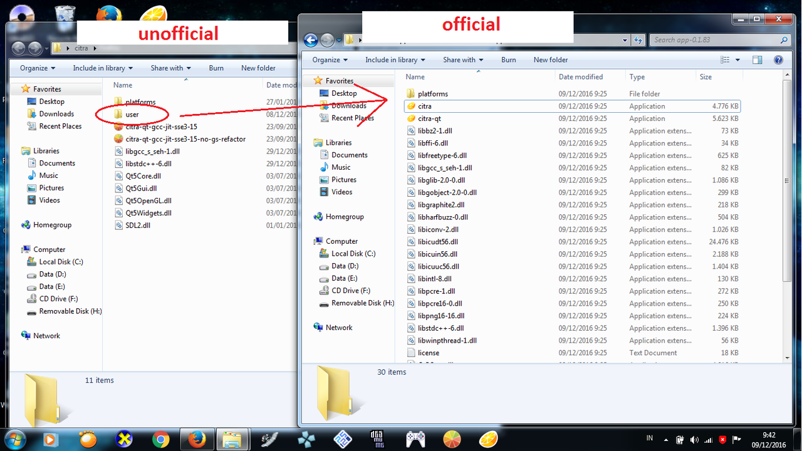Open Organize dropdown in unofficial window
The image size is (802, 451).
38,68
